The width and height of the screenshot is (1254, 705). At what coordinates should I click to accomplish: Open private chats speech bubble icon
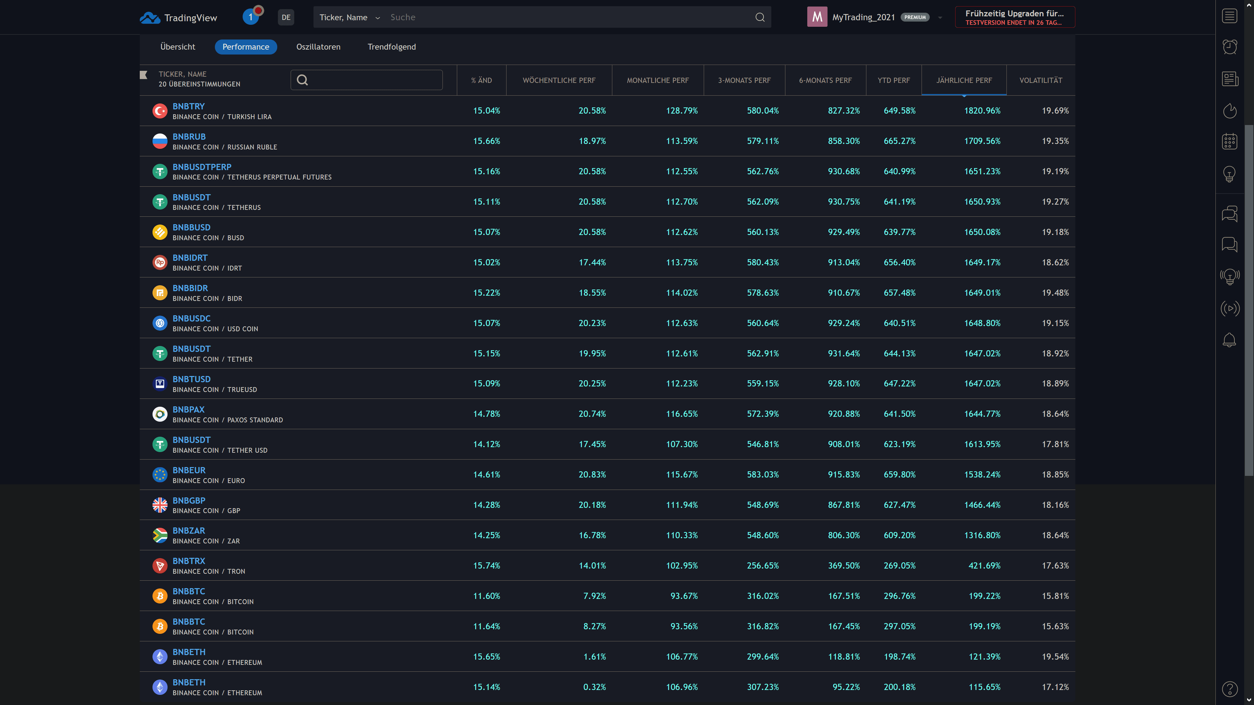coord(1230,244)
